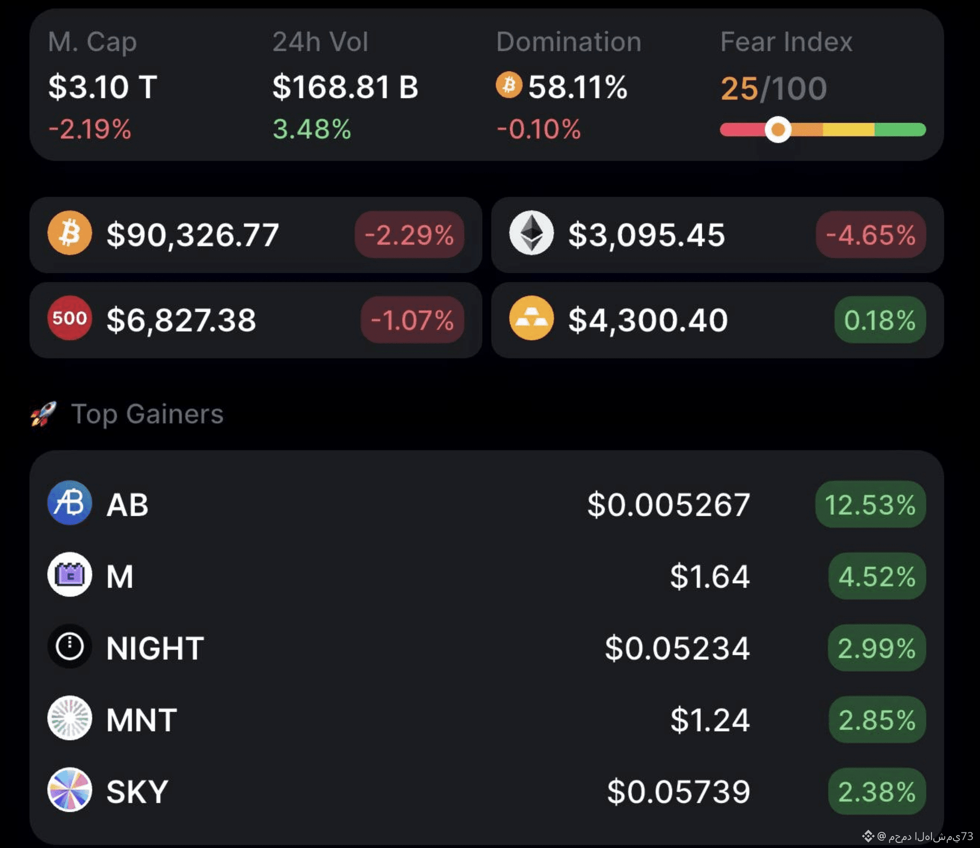The height and width of the screenshot is (848, 980).
Task: Click the red S&P 500 icon
Action: [x=70, y=318]
